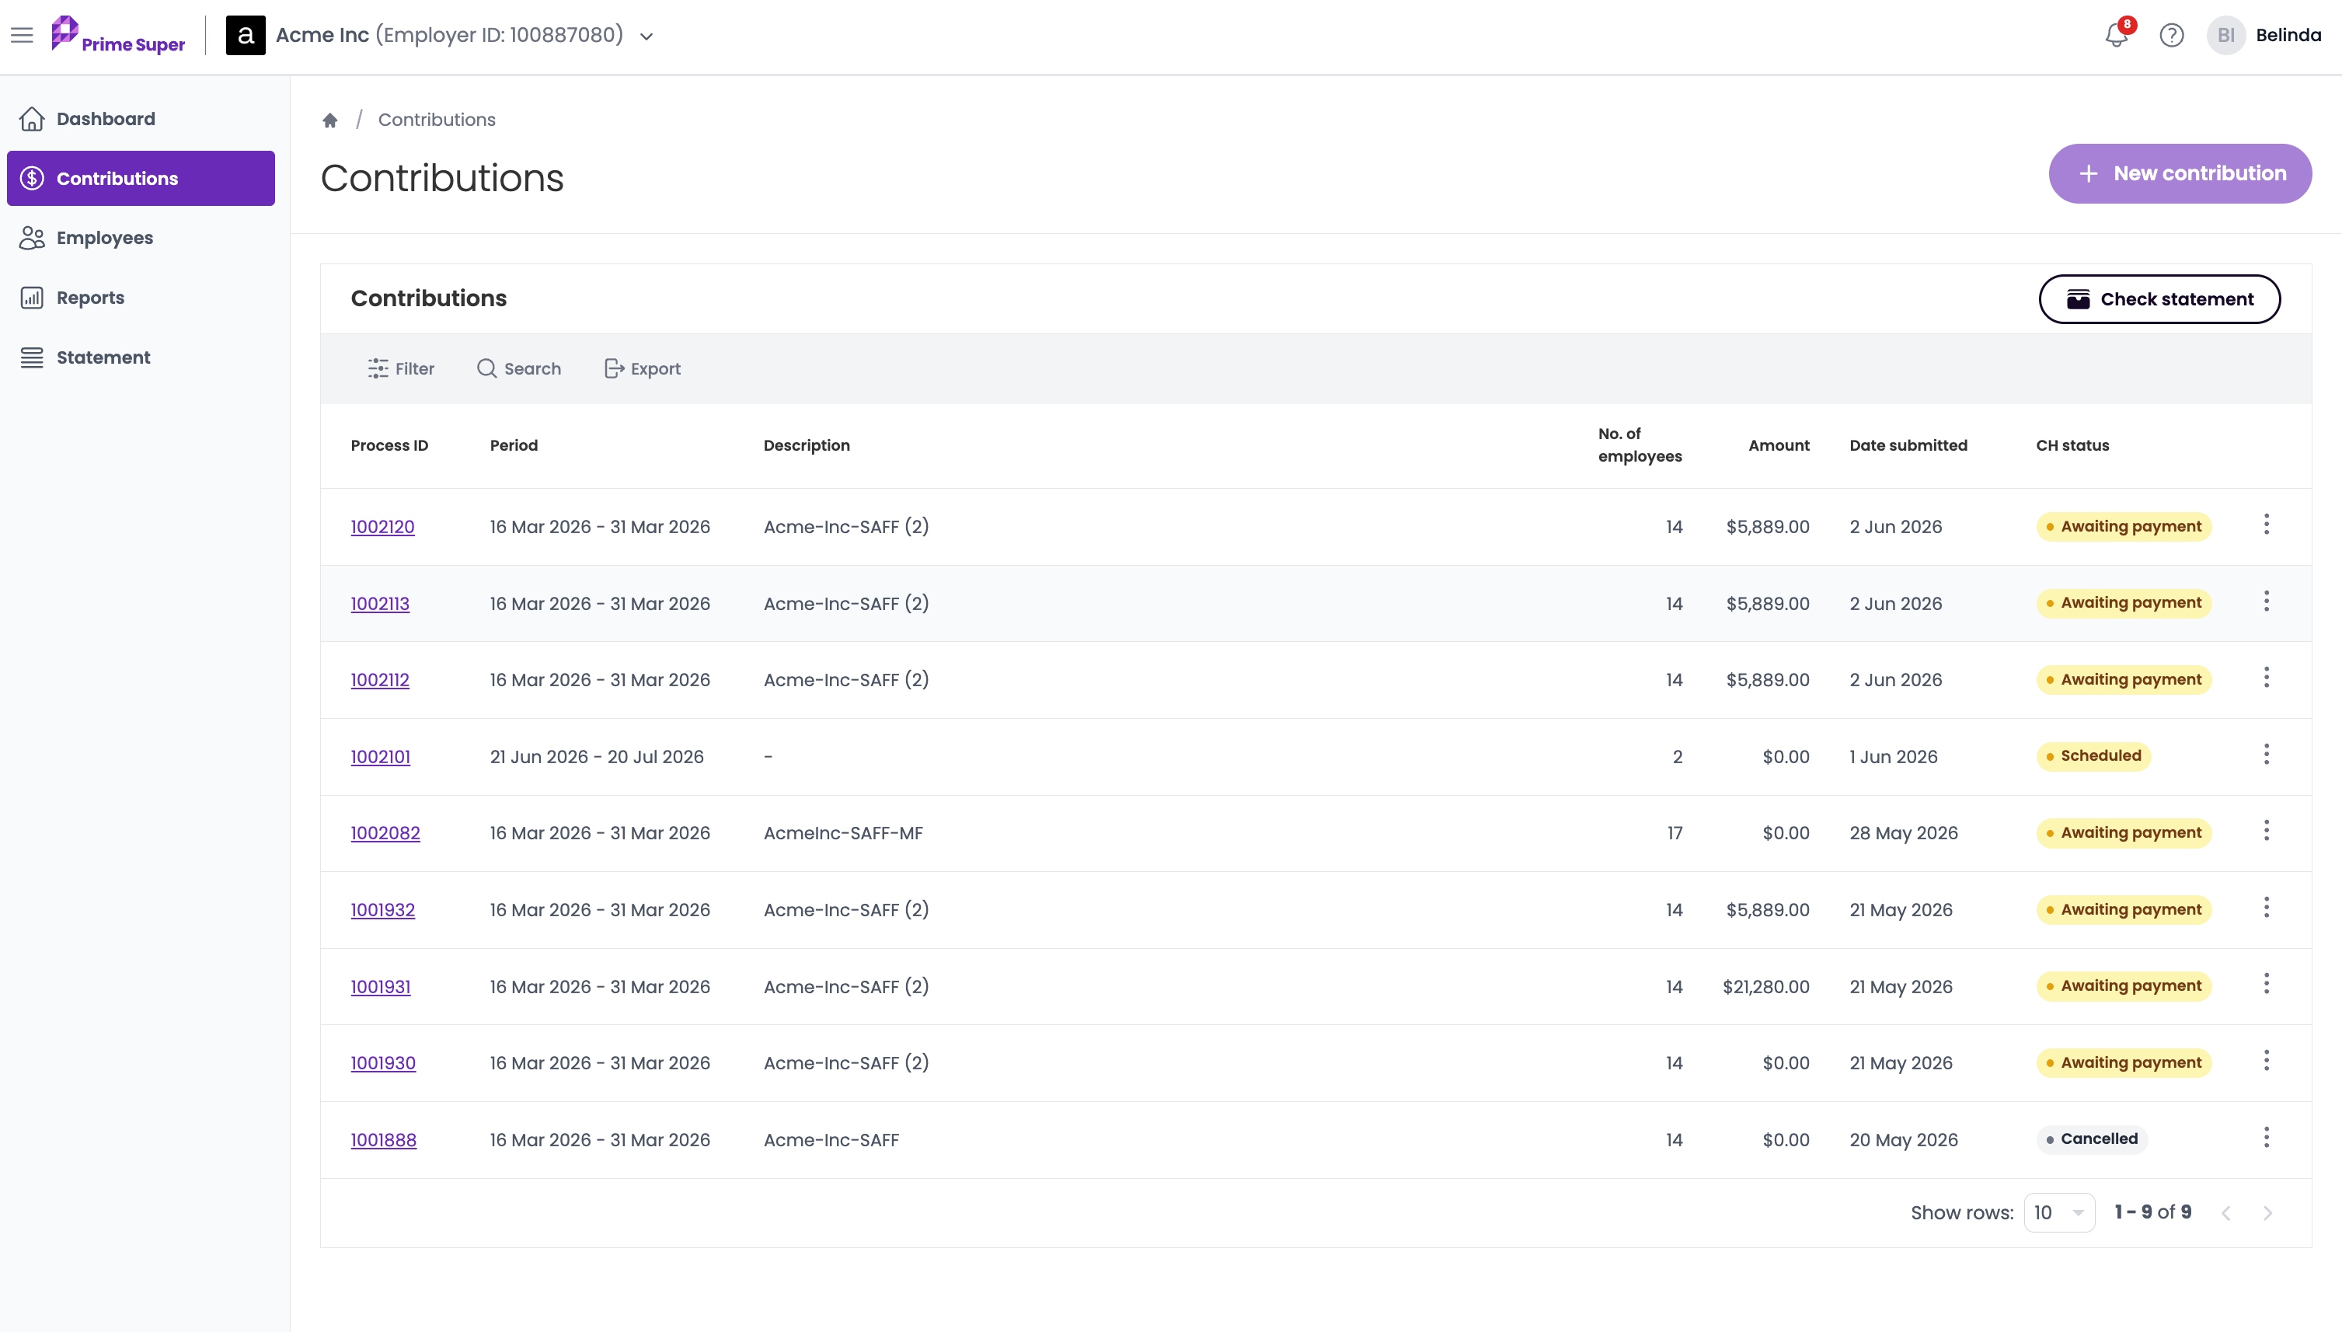The height and width of the screenshot is (1332, 2342).
Task: Open actions menu for scheduled 1002101
Action: pos(2266,754)
